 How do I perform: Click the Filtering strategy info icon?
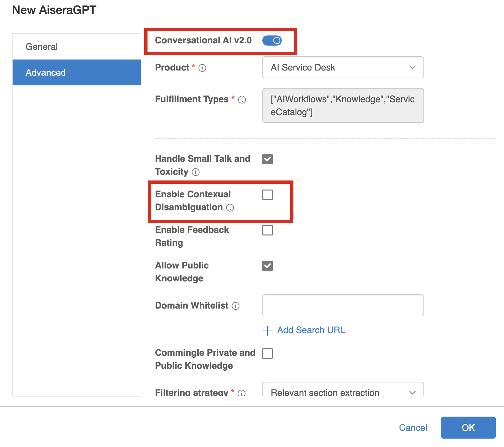tap(242, 393)
